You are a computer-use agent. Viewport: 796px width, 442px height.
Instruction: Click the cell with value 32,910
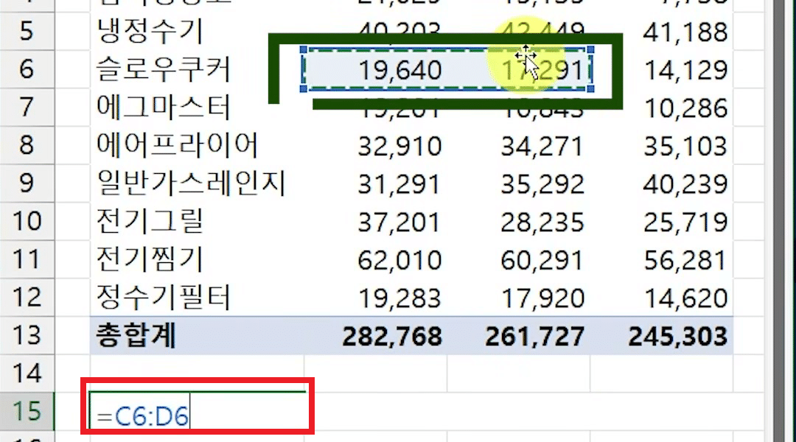pos(376,145)
